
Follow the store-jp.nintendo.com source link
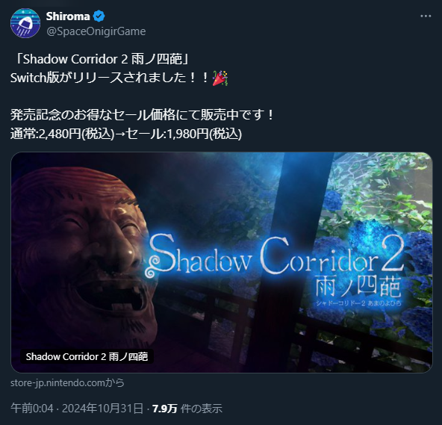click(x=67, y=382)
